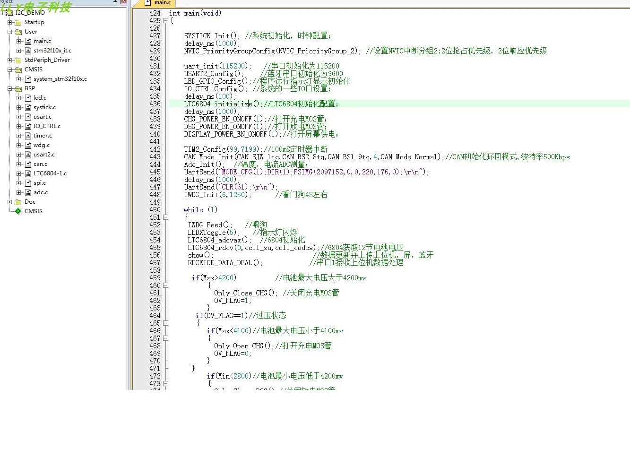Viewport: 630px width, 449px height.
Task: Click the Doc group folder icon
Action: click(x=18, y=202)
